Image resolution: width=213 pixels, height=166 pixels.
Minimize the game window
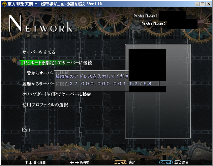pyautogui.click(x=198, y=4)
